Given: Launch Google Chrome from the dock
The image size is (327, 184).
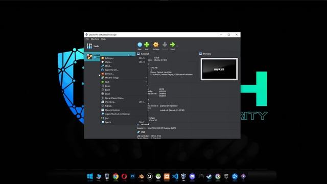Looking at the screenshot, I should pos(115,176).
